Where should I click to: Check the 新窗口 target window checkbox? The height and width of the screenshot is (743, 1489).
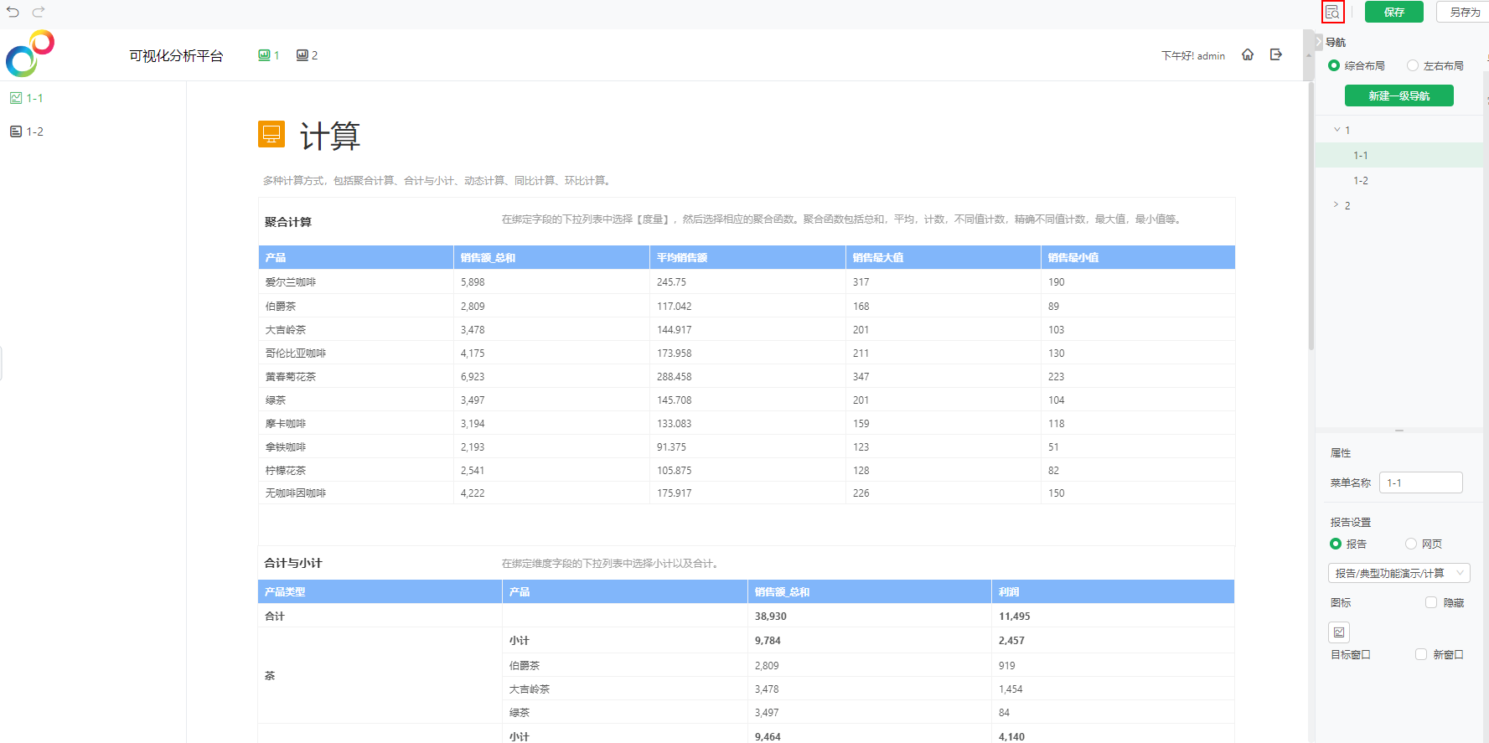pyautogui.click(x=1421, y=654)
